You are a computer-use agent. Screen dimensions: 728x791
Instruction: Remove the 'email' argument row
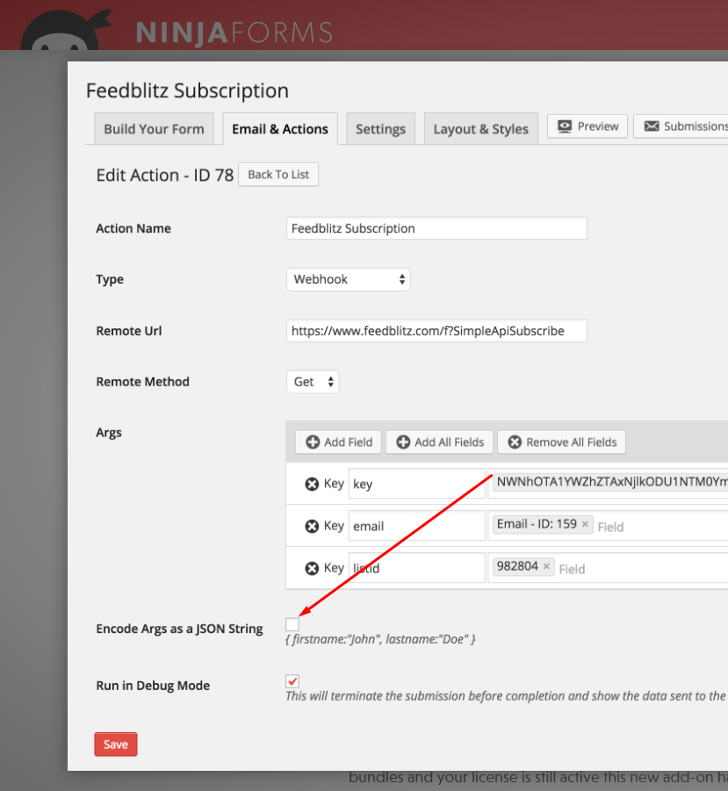click(311, 526)
